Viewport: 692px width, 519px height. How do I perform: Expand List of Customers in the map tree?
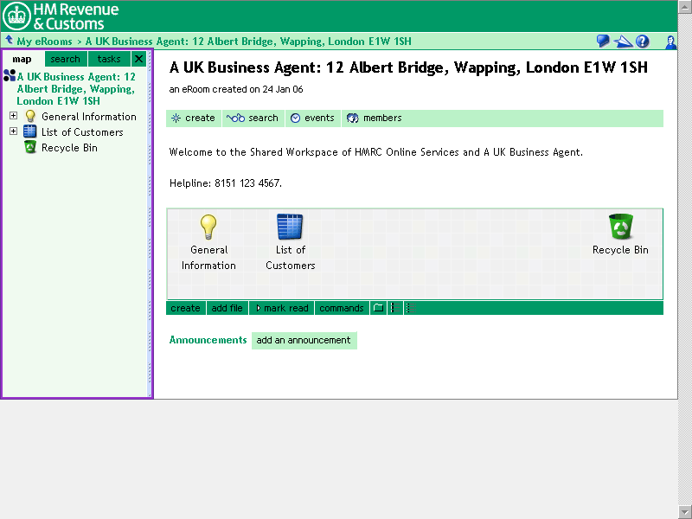click(x=14, y=131)
